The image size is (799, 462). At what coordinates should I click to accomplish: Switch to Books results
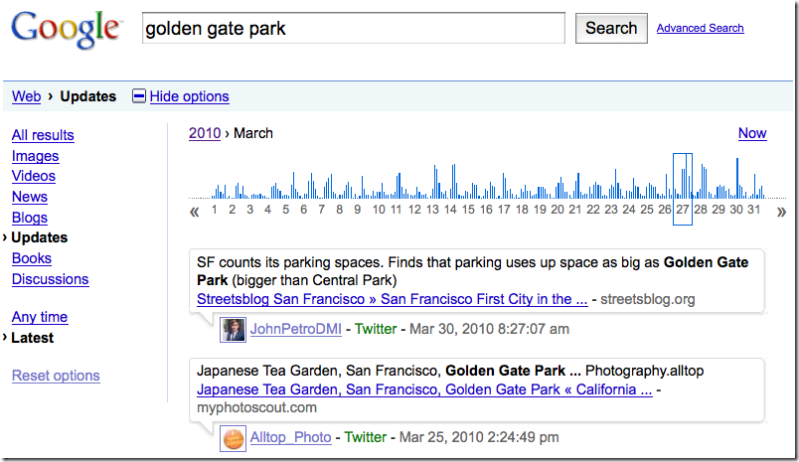pos(32,258)
